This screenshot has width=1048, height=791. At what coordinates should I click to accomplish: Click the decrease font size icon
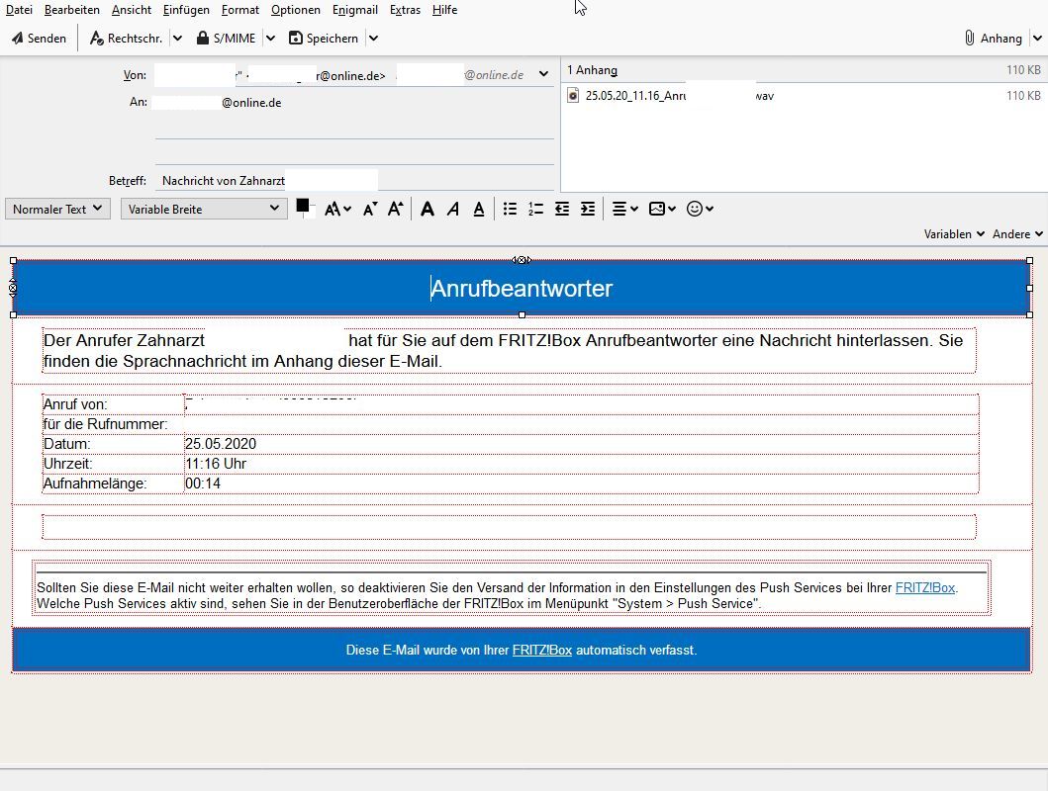369,209
